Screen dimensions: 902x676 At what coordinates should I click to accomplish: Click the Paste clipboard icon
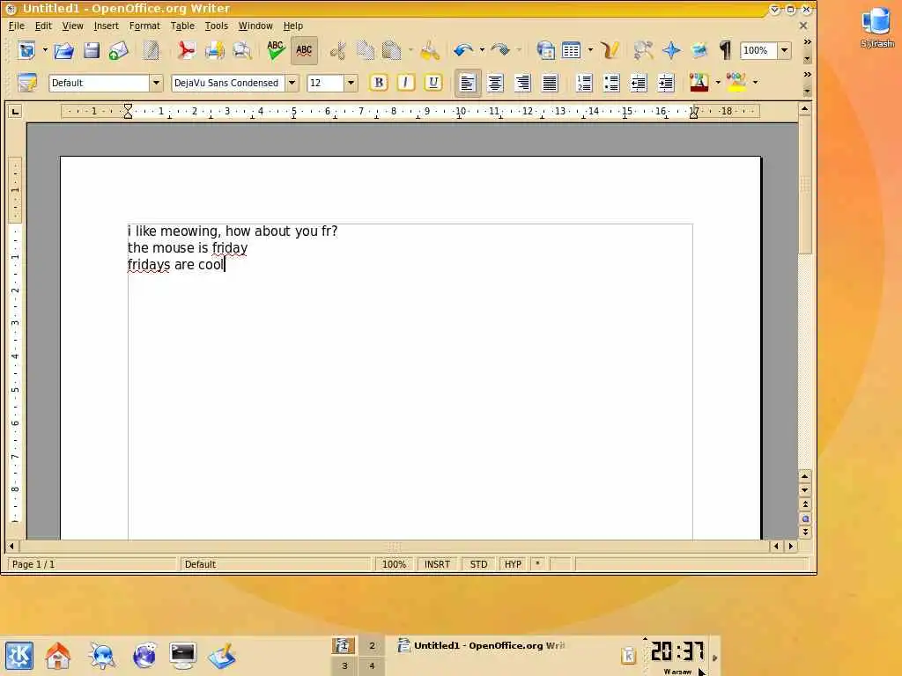pos(392,50)
